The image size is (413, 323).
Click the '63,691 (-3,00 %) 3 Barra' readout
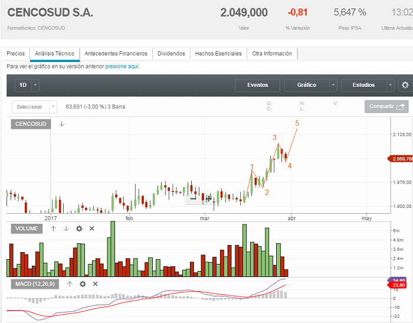96,107
